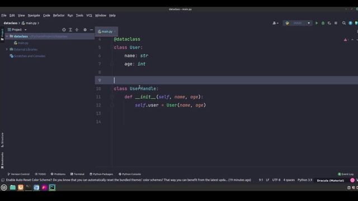358x201 pixels.
Task: Open the user account dropdown in toolbar
Action: 275,23
